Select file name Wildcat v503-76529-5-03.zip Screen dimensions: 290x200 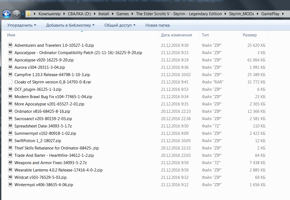point(40,177)
